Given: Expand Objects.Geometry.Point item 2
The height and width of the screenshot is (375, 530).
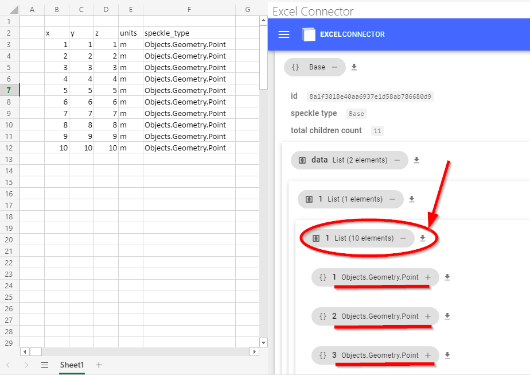Looking at the screenshot, I should point(428,316).
